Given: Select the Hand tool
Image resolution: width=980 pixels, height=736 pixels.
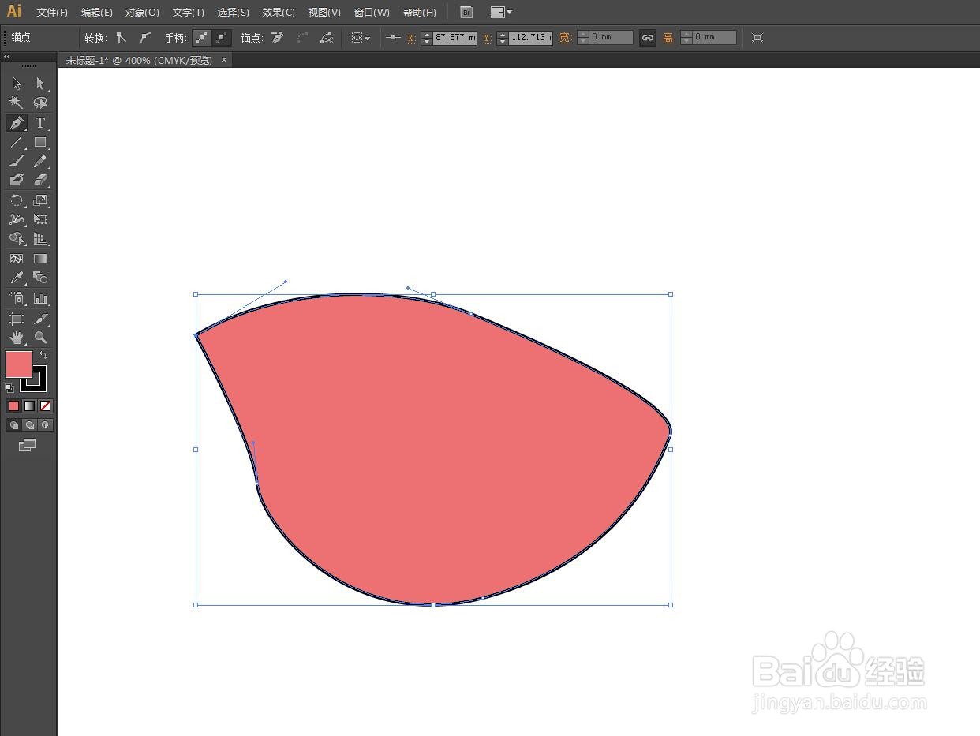Looking at the screenshot, I should [x=17, y=338].
